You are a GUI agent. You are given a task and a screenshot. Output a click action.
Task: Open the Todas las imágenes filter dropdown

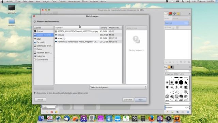[x=118, y=87]
